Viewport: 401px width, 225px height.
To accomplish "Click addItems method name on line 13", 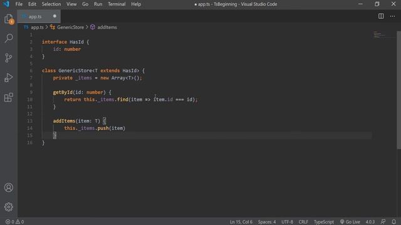I will (x=64, y=121).
